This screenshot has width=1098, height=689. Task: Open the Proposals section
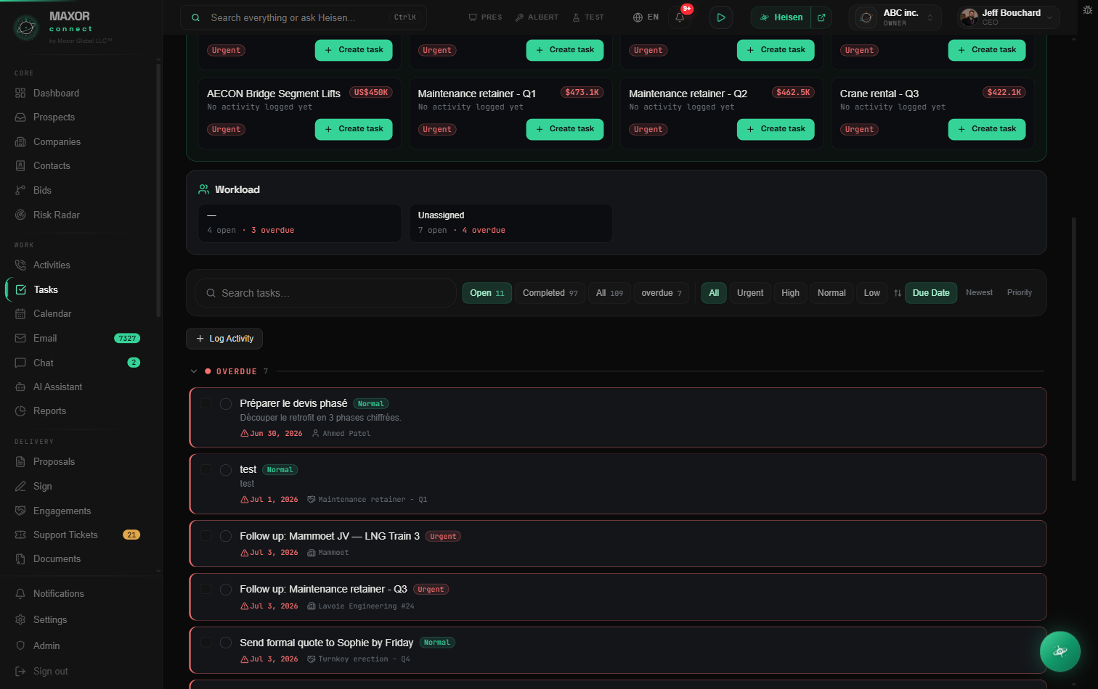54,462
